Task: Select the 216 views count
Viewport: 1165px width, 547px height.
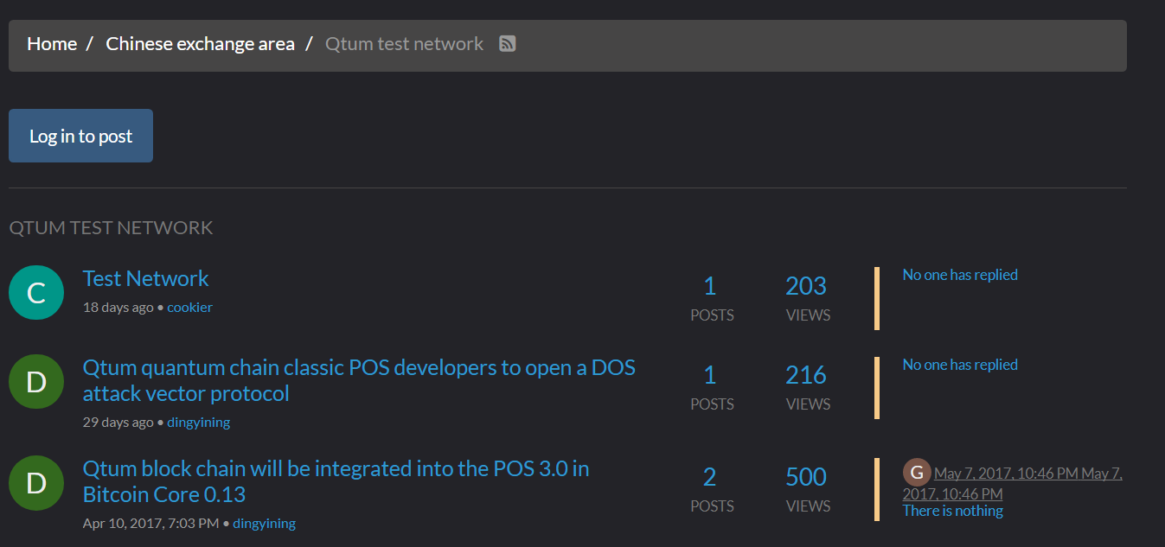Action: pos(806,375)
